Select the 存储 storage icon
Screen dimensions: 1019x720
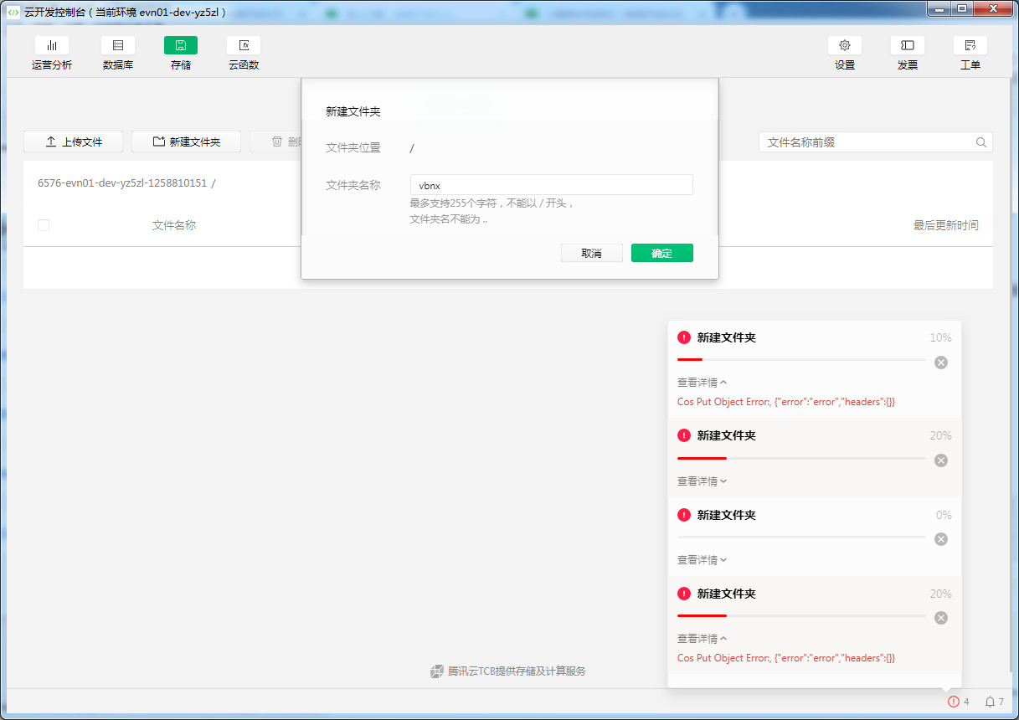pos(181,46)
